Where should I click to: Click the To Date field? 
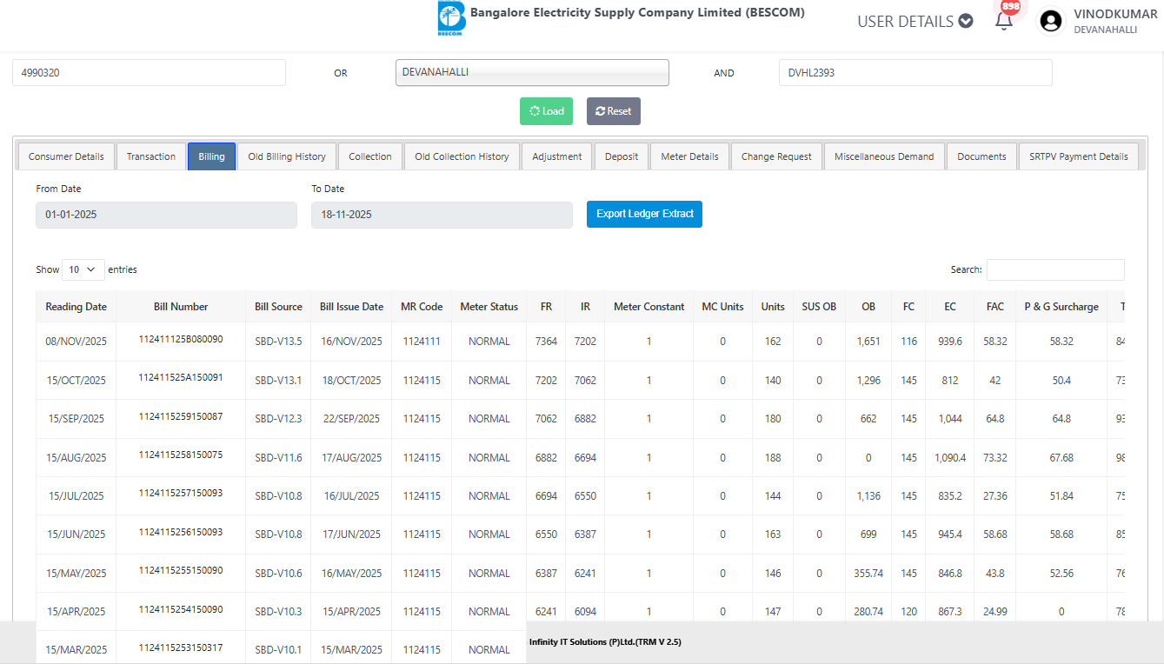pyautogui.click(x=442, y=215)
